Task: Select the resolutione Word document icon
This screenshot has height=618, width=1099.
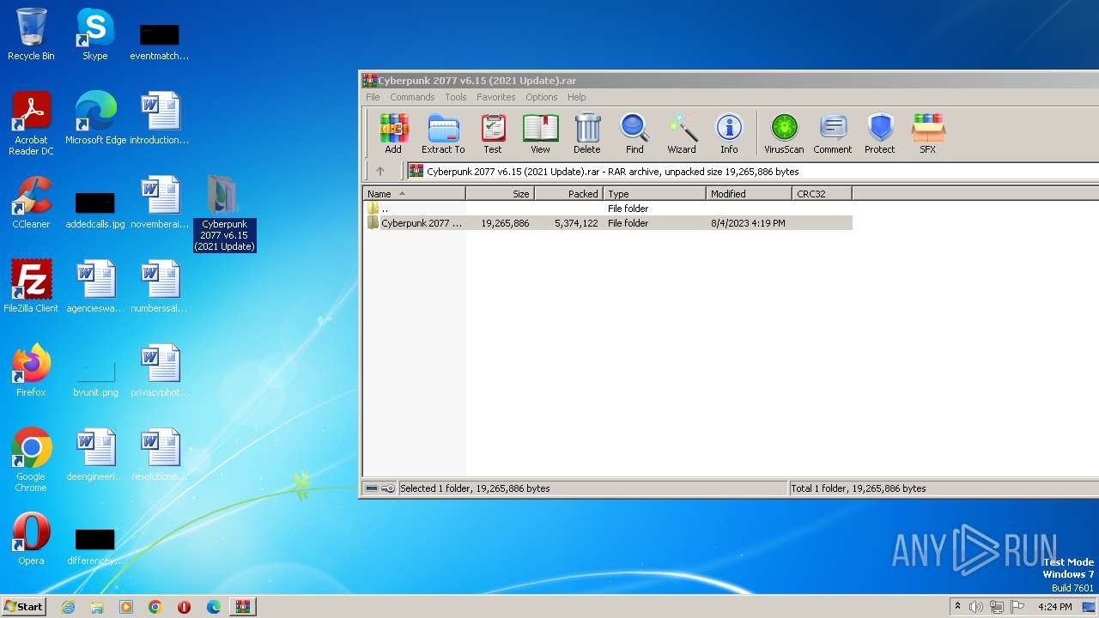Action: 160,455
